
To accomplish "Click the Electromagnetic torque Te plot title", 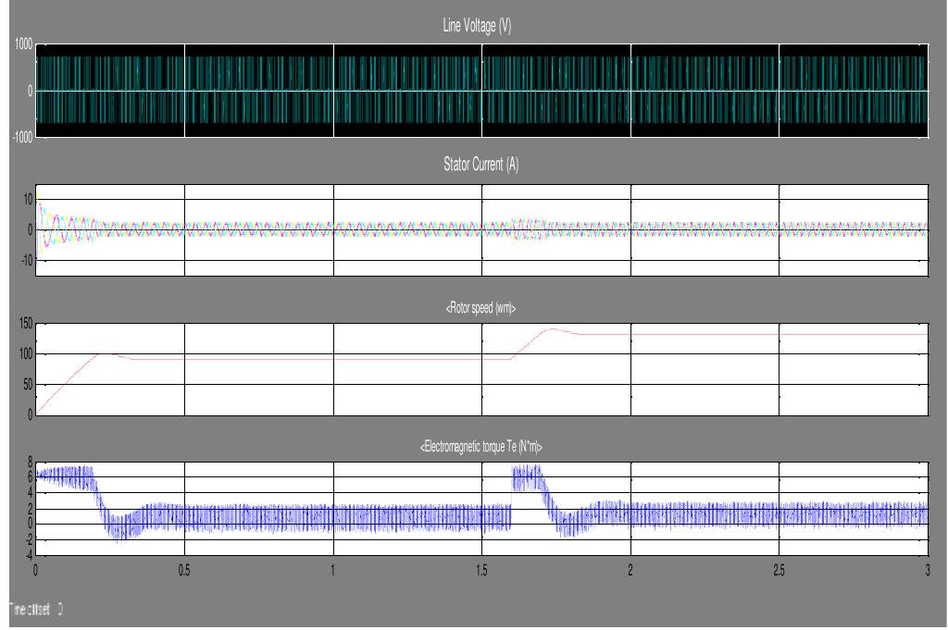I will click(x=481, y=447).
